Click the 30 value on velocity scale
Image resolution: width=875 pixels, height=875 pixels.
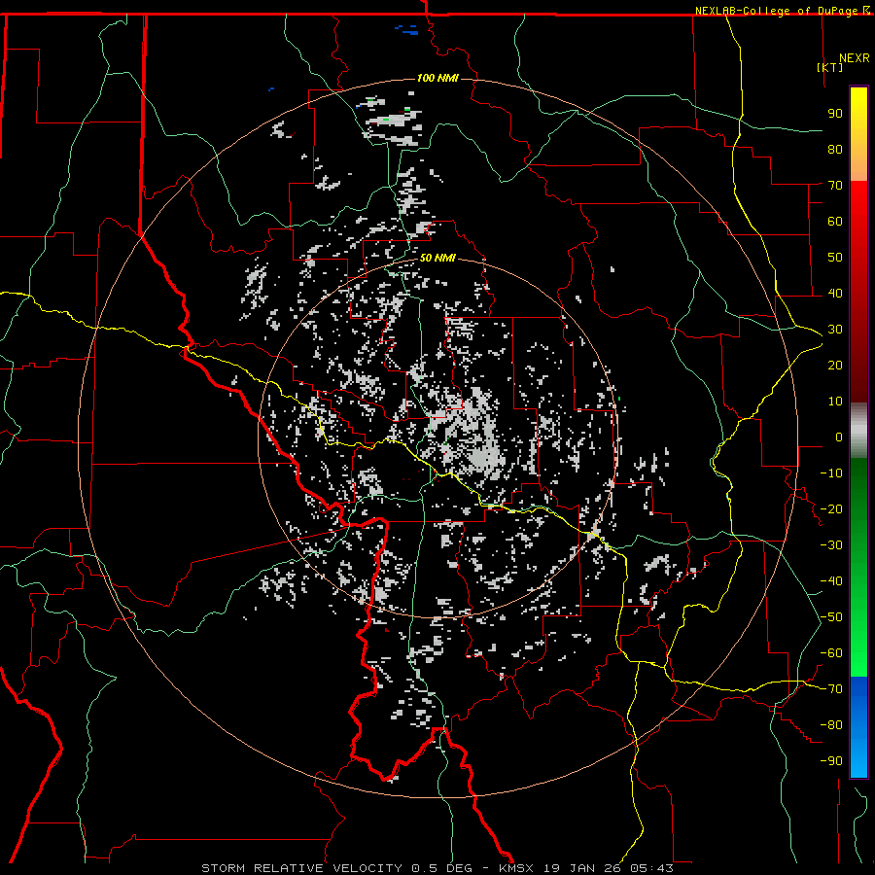835,330
